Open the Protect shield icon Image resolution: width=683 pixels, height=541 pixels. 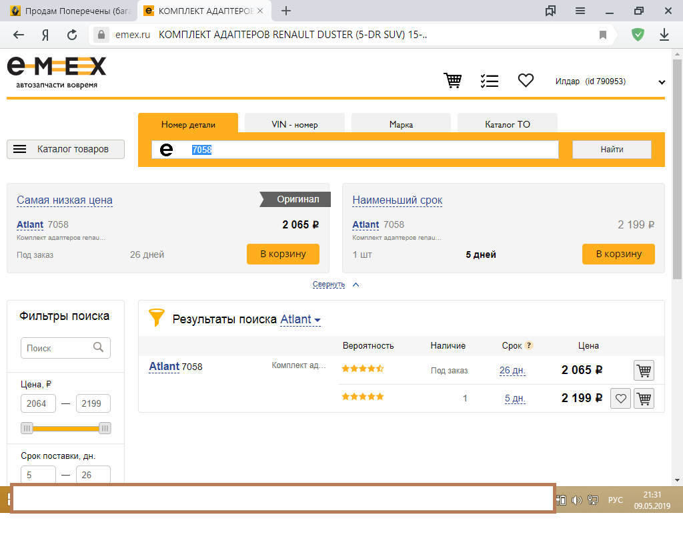638,35
